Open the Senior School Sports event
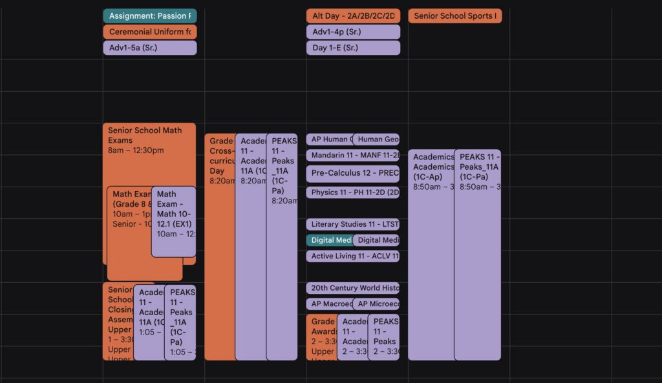This screenshot has width=662, height=383. click(x=454, y=16)
